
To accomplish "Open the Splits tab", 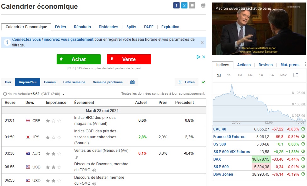I will [131, 27].
